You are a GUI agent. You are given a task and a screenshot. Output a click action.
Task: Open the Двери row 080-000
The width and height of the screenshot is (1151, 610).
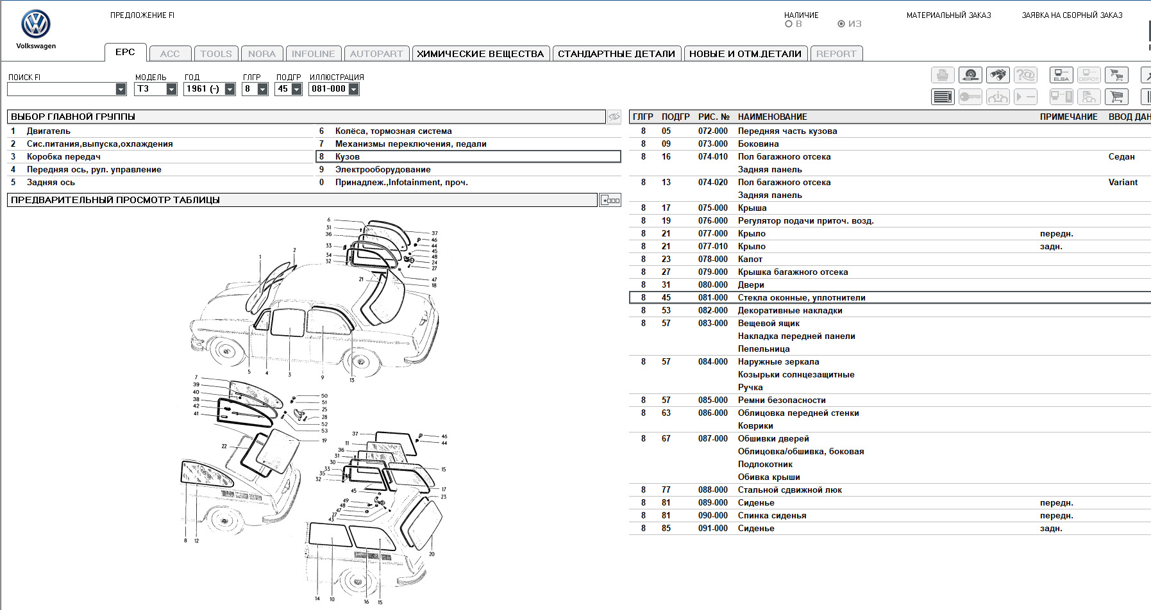[751, 285]
